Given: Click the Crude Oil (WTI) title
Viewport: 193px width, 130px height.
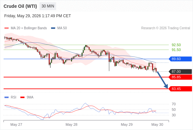Looking at the screenshot, I should pos(20,6).
